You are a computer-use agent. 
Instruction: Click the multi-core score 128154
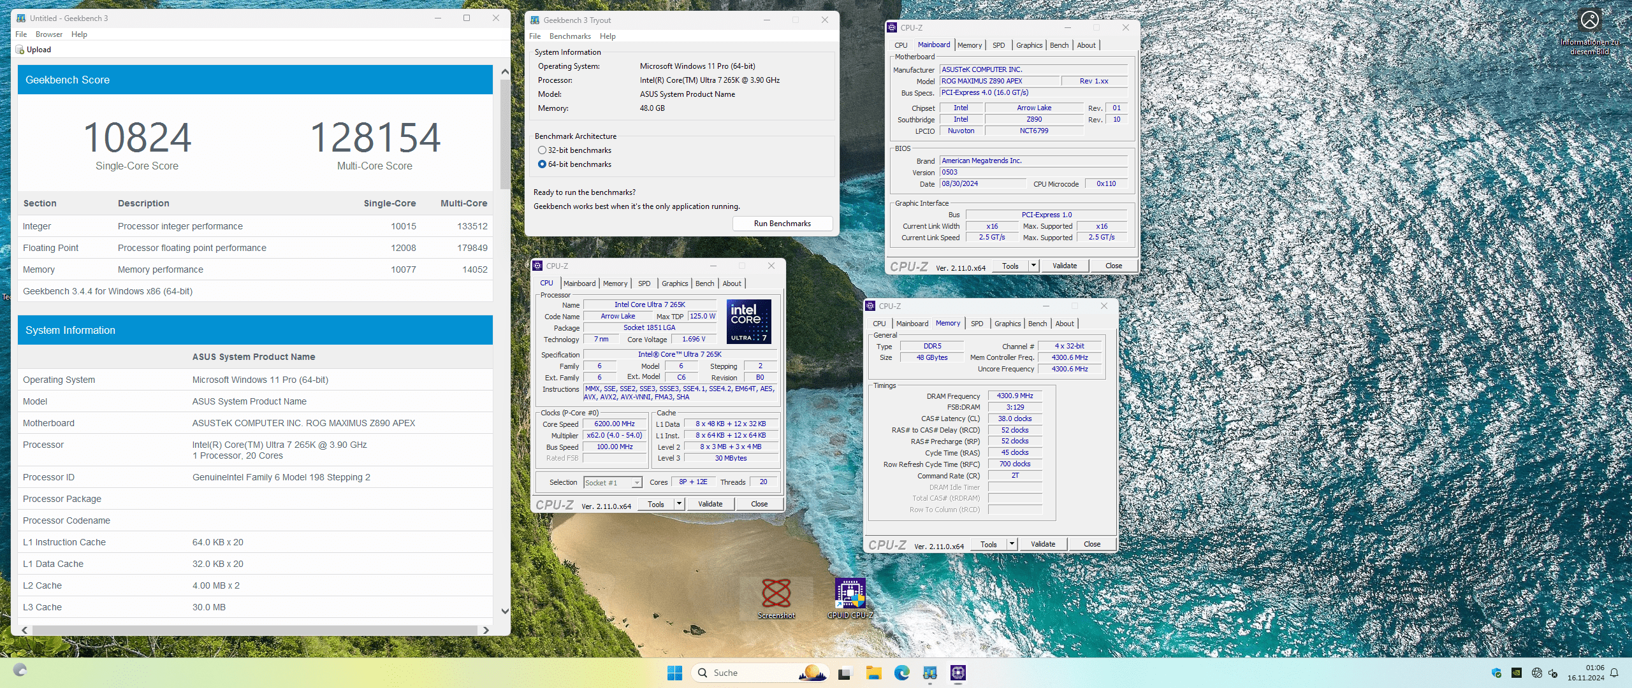click(x=375, y=138)
